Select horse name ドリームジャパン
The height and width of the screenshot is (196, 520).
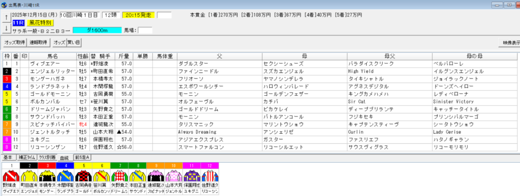[x=50, y=109]
